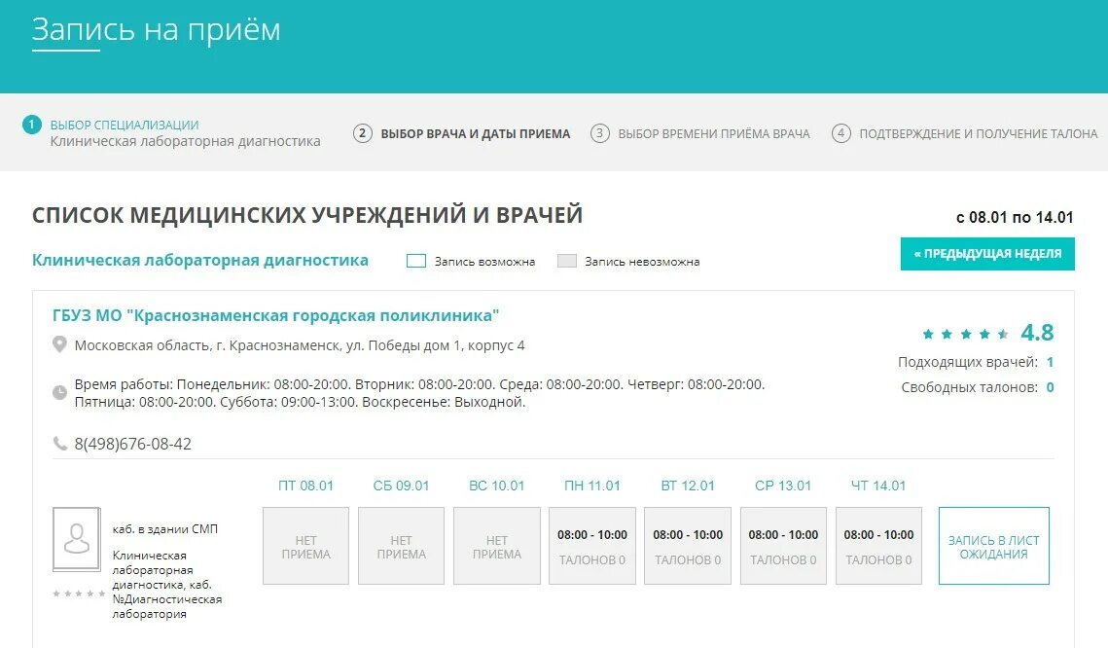
Task: Click the 4.8 rating value
Action: 1037,332
